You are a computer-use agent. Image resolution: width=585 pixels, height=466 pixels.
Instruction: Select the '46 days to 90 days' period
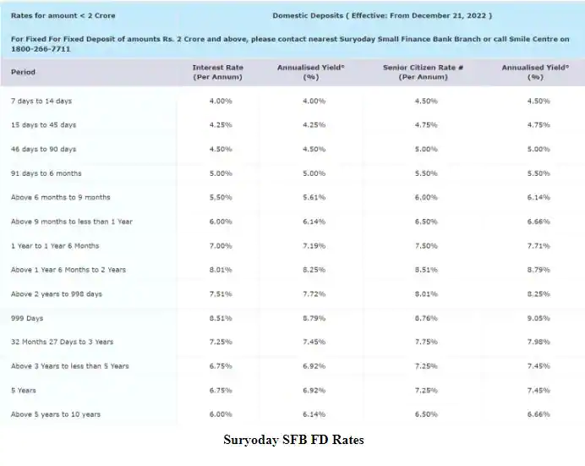[x=44, y=149]
